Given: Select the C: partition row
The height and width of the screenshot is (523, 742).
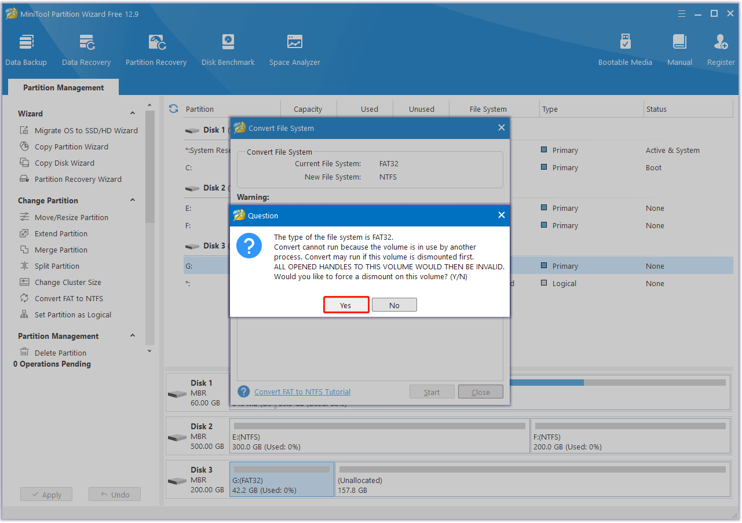Looking at the screenshot, I should (458, 167).
